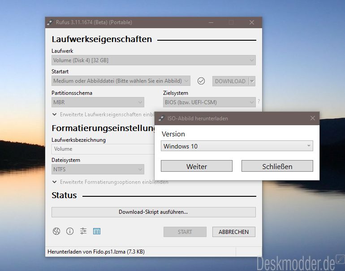
Task: Open the Version dropdown showing Windows 10
Action: pos(237,146)
